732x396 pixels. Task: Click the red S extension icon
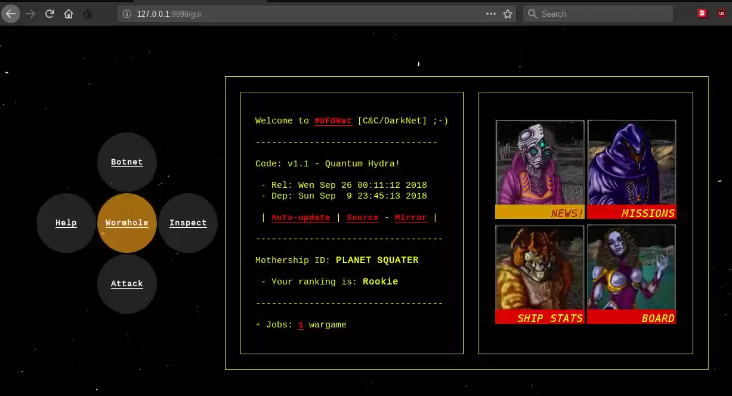pyautogui.click(x=702, y=13)
